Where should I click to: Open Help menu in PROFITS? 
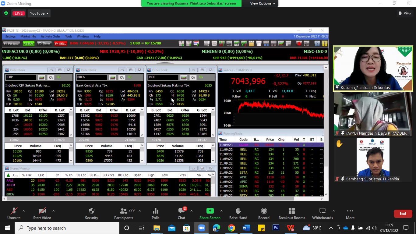pos(97,36)
